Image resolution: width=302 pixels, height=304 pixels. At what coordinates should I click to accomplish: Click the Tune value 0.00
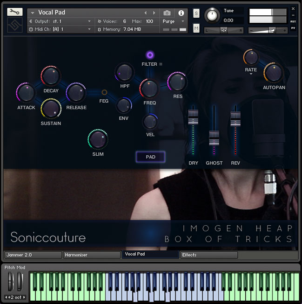click(228, 21)
